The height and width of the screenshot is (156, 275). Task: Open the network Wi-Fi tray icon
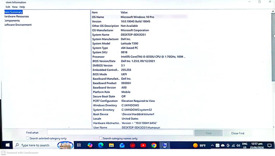(x=233, y=145)
